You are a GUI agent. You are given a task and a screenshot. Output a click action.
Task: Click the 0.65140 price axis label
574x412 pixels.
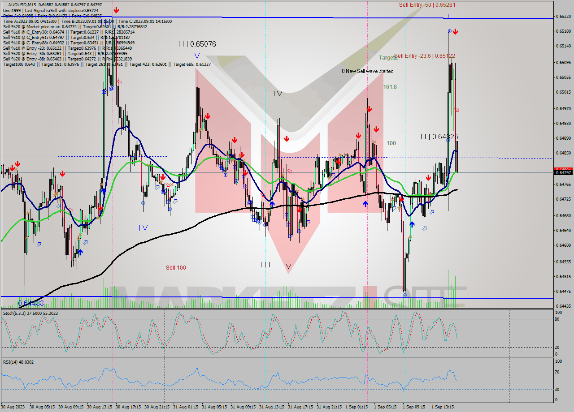click(563, 46)
